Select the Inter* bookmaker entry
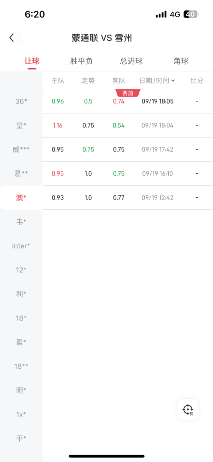Viewport: 213px width, 462px height. click(21, 246)
